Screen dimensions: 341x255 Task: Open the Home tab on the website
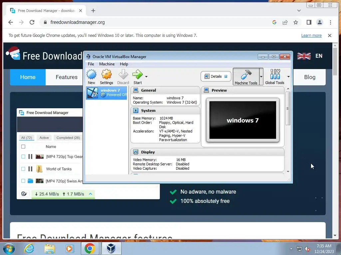[28, 77]
